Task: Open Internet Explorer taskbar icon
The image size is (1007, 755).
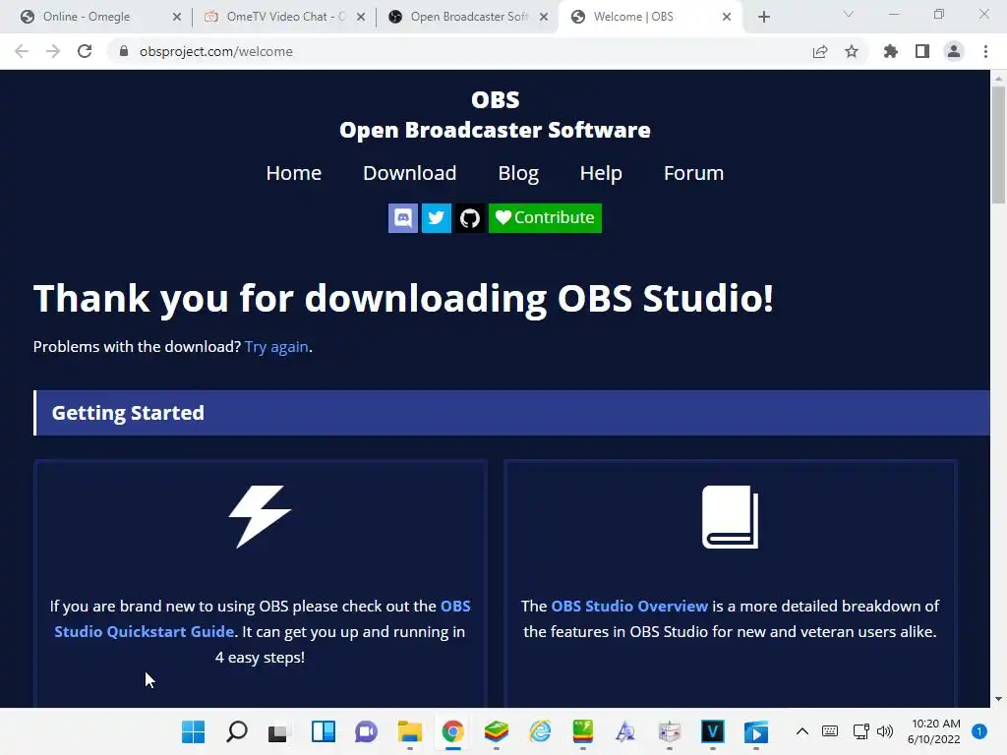Action: coord(540,731)
